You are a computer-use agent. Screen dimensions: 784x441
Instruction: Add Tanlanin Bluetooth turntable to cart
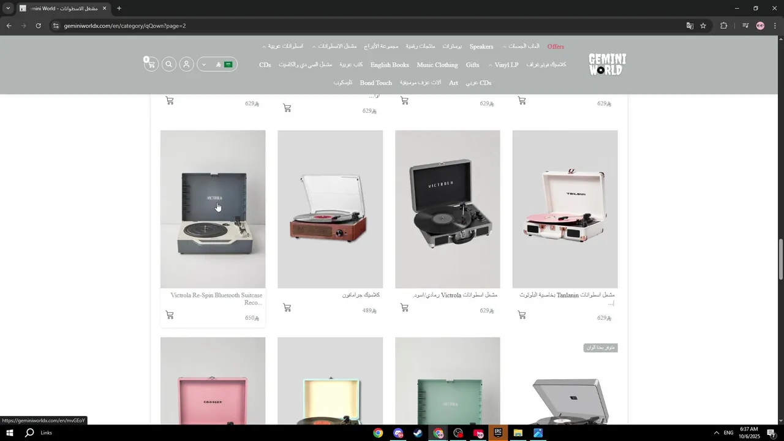coord(522,315)
